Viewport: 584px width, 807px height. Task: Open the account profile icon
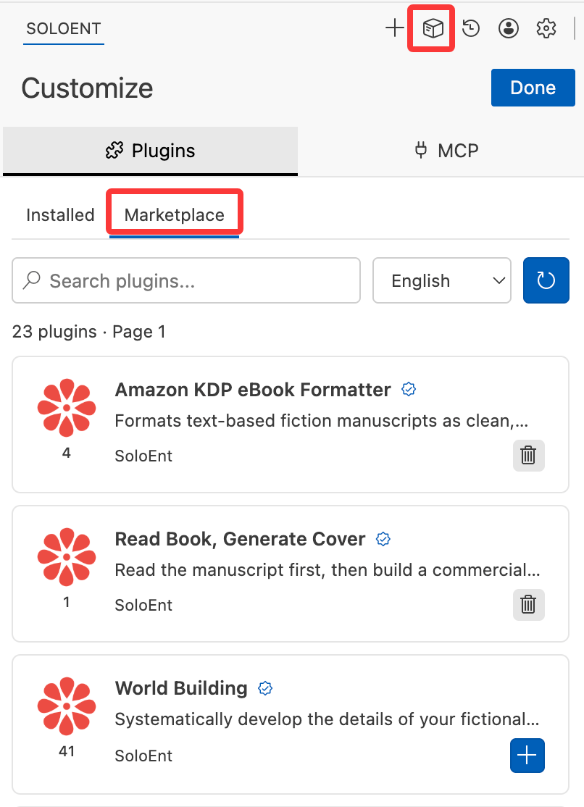(x=509, y=28)
